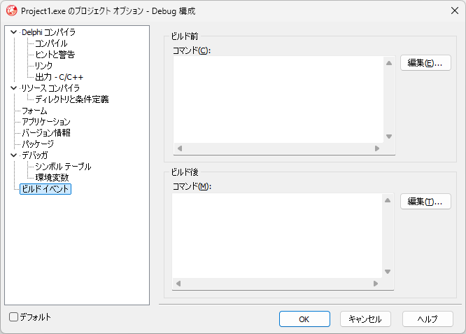The image size is (466, 334).
Task: Click pre-build box scroll right arrow
Action: [x=377, y=148]
